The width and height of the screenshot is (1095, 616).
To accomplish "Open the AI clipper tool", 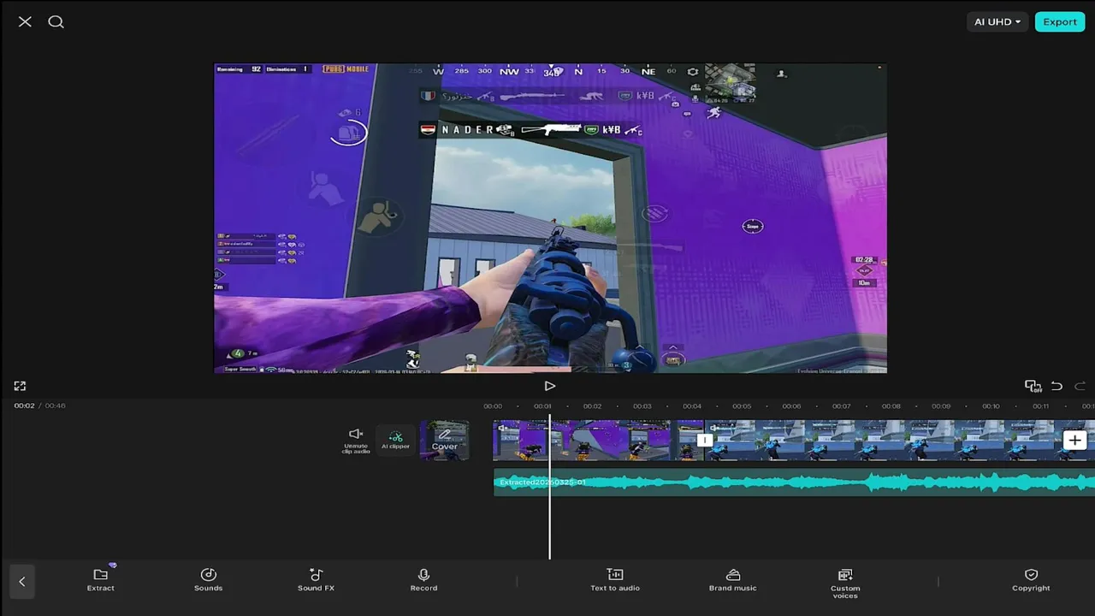I will tap(395, 441).
